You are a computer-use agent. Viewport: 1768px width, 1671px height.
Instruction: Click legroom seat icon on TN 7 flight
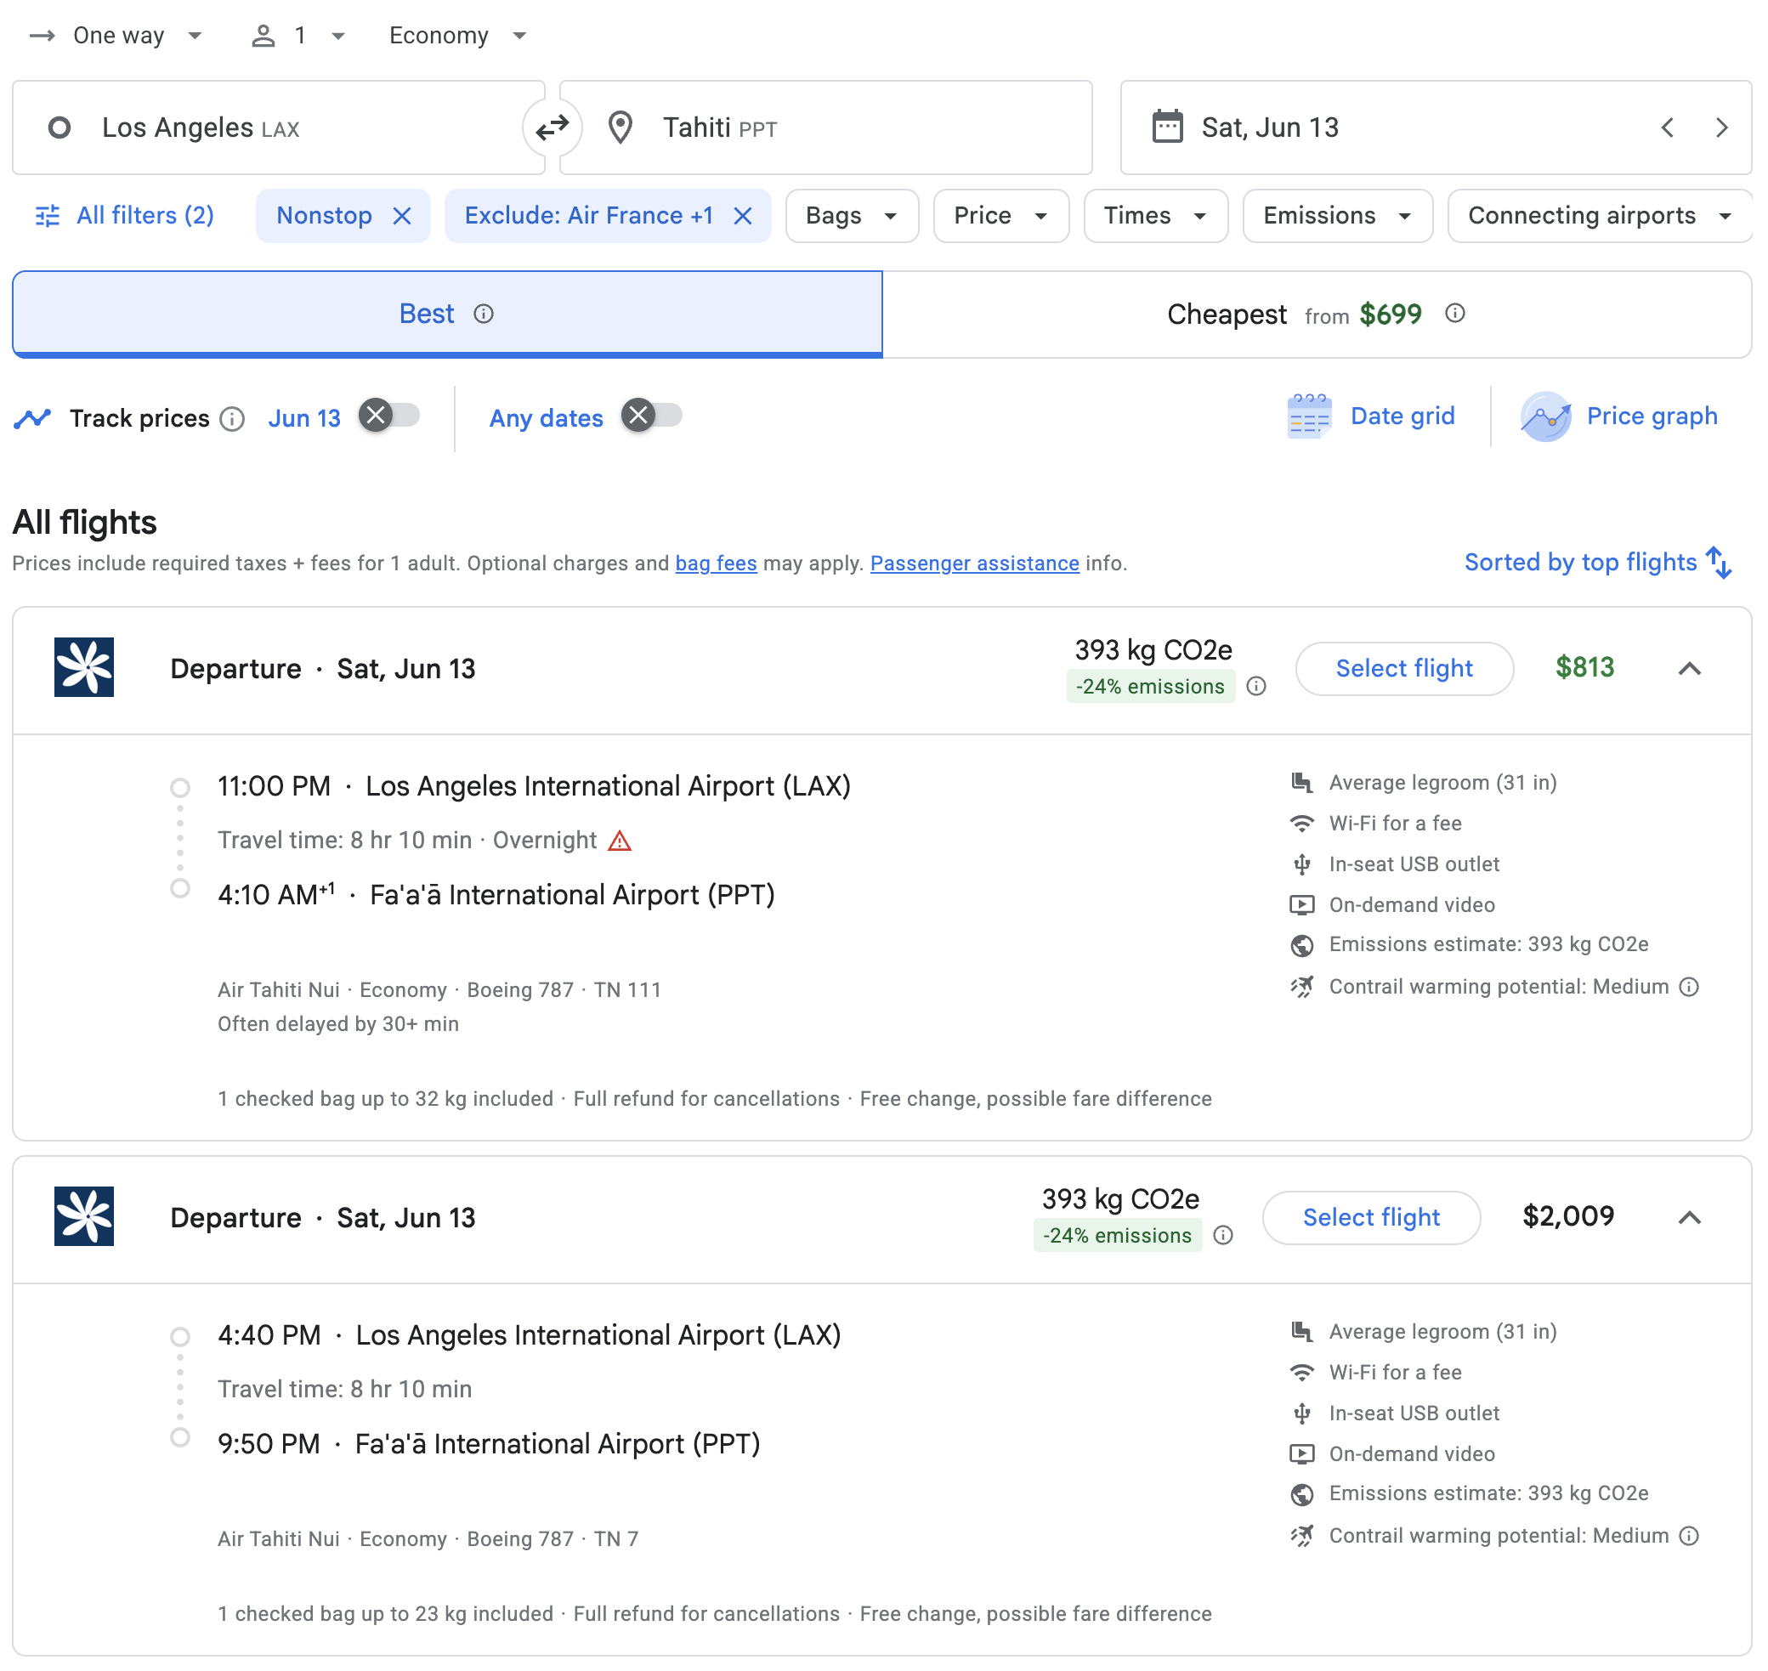point(1302,1332)
